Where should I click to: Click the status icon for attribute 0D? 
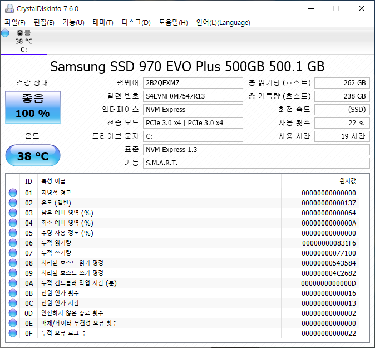(13, 313)
